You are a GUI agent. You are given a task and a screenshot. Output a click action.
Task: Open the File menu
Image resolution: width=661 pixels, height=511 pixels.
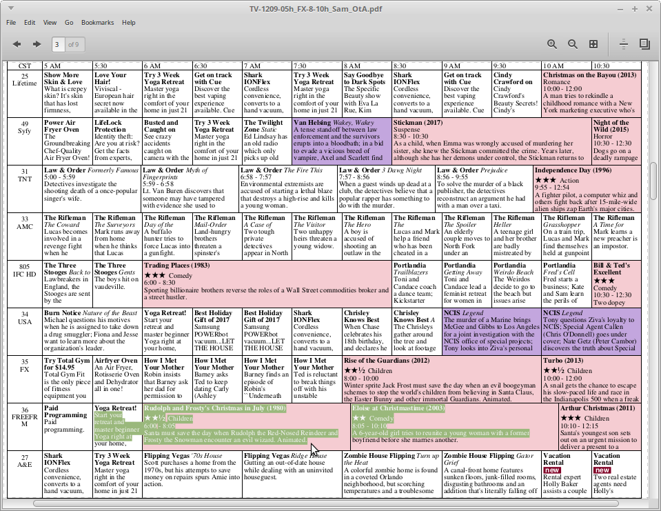11,22
